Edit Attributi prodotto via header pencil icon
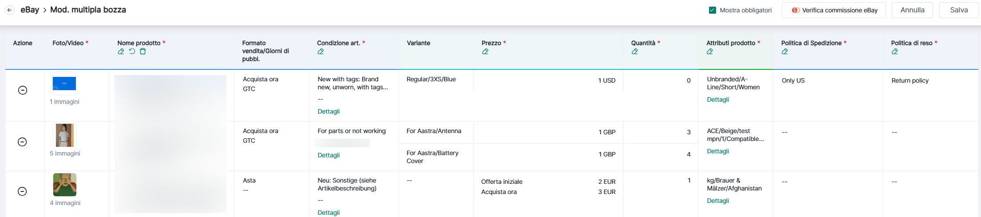Screen dimensions: 981x217 [x=710, y=52]
